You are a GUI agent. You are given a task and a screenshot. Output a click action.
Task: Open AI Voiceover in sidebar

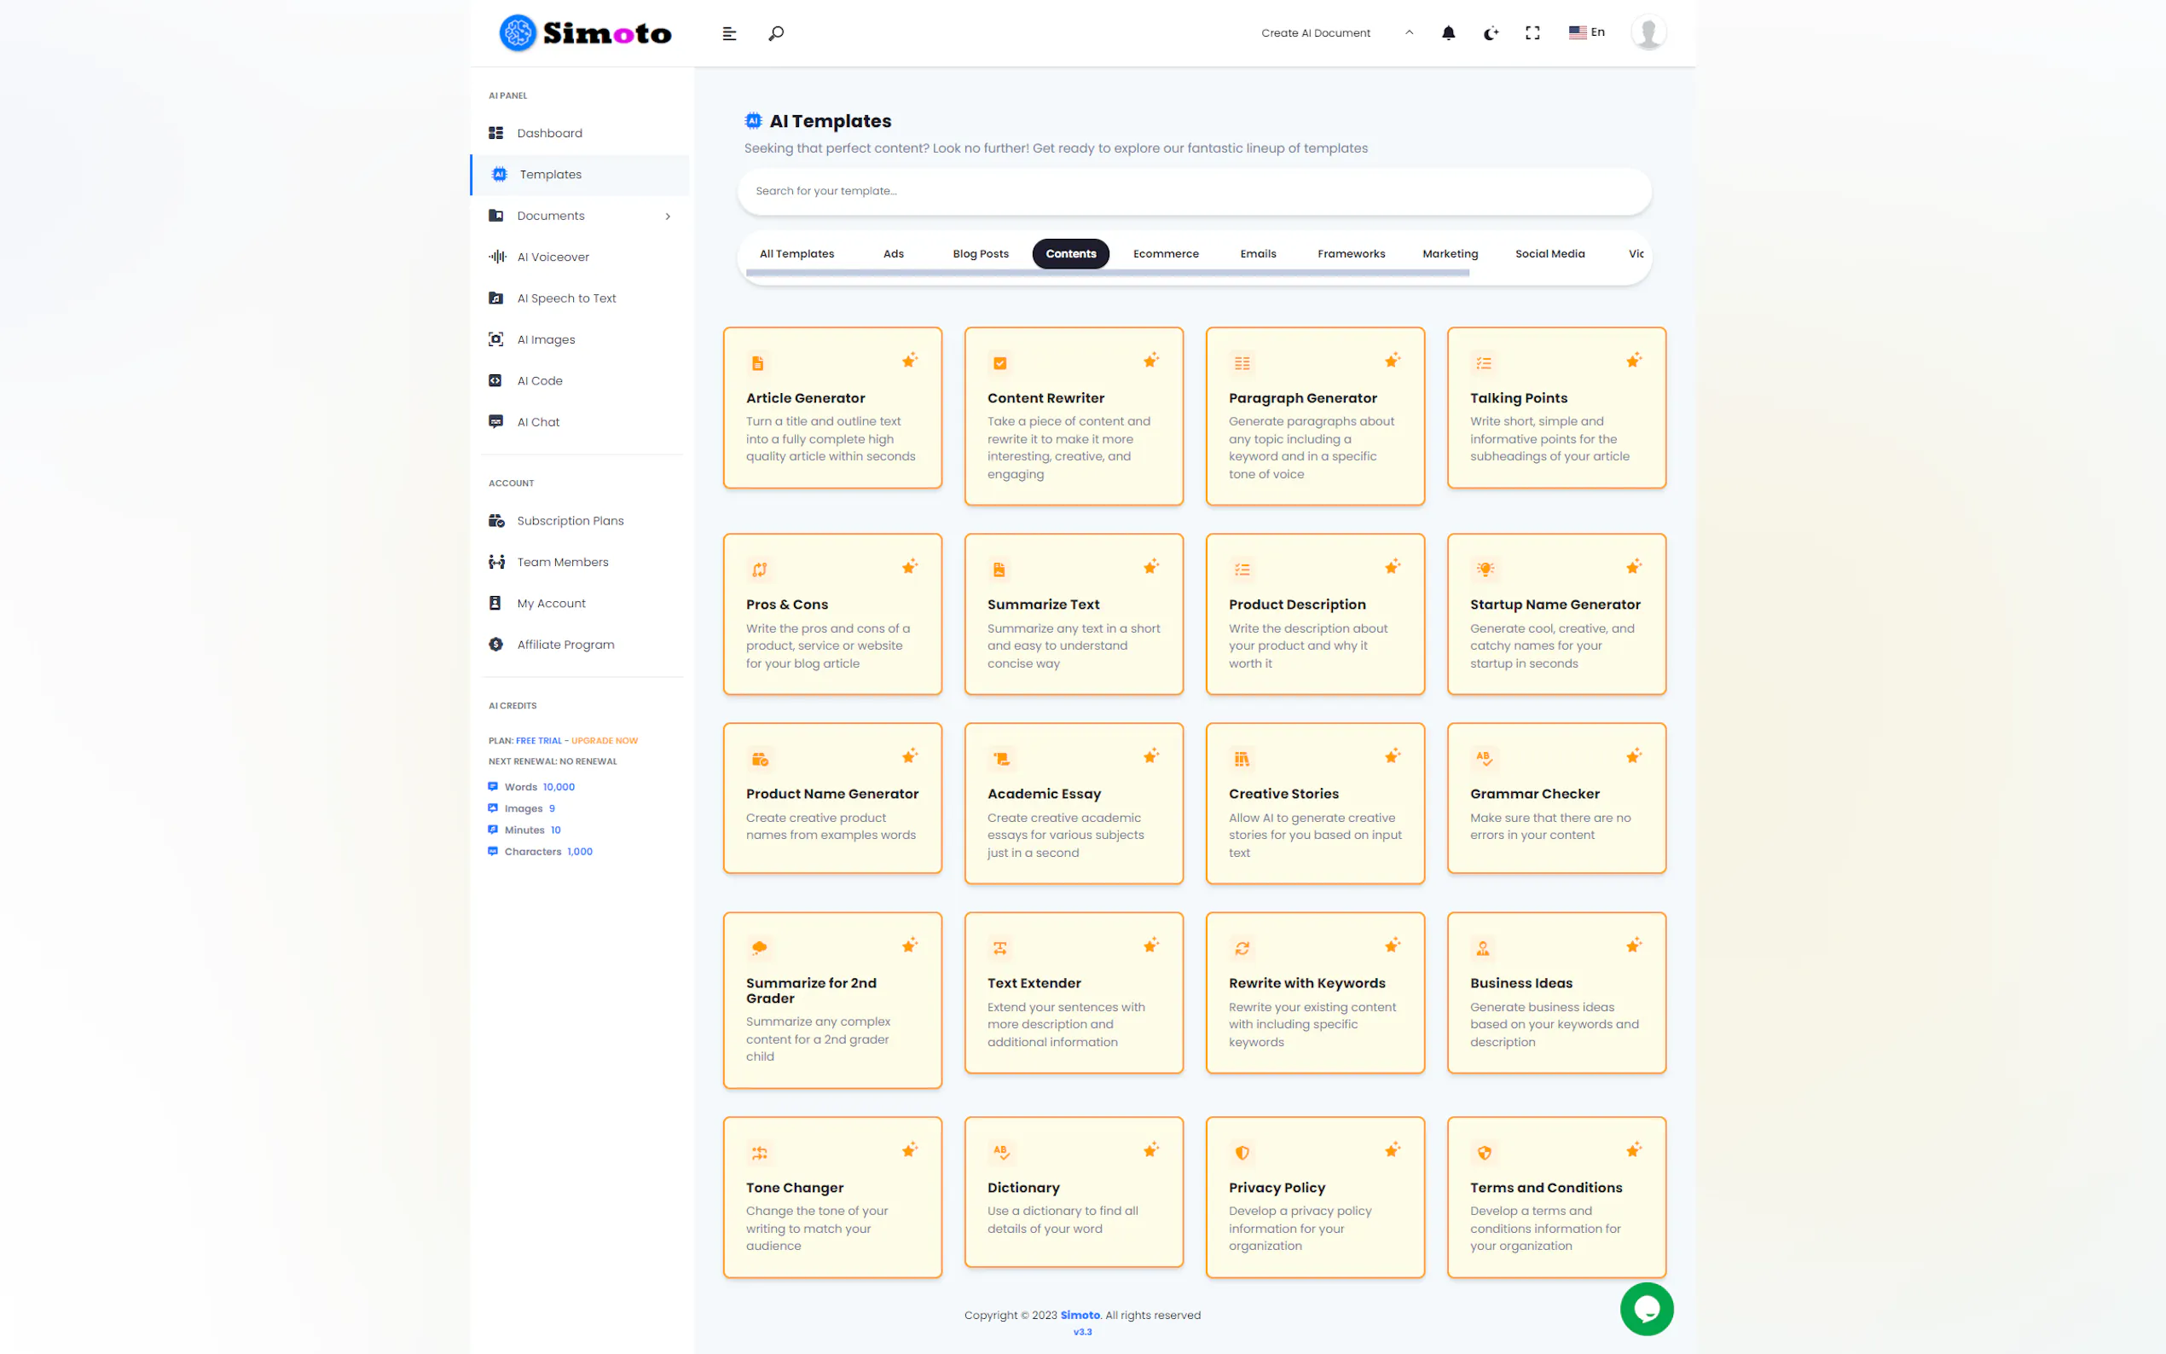pos(553,257)
